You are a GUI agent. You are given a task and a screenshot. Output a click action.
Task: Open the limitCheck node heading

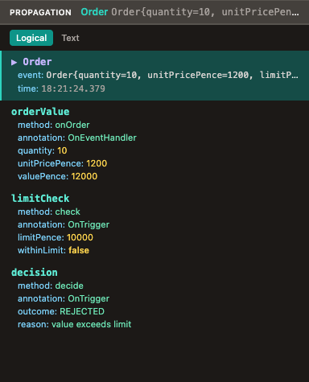coord(40,199)
